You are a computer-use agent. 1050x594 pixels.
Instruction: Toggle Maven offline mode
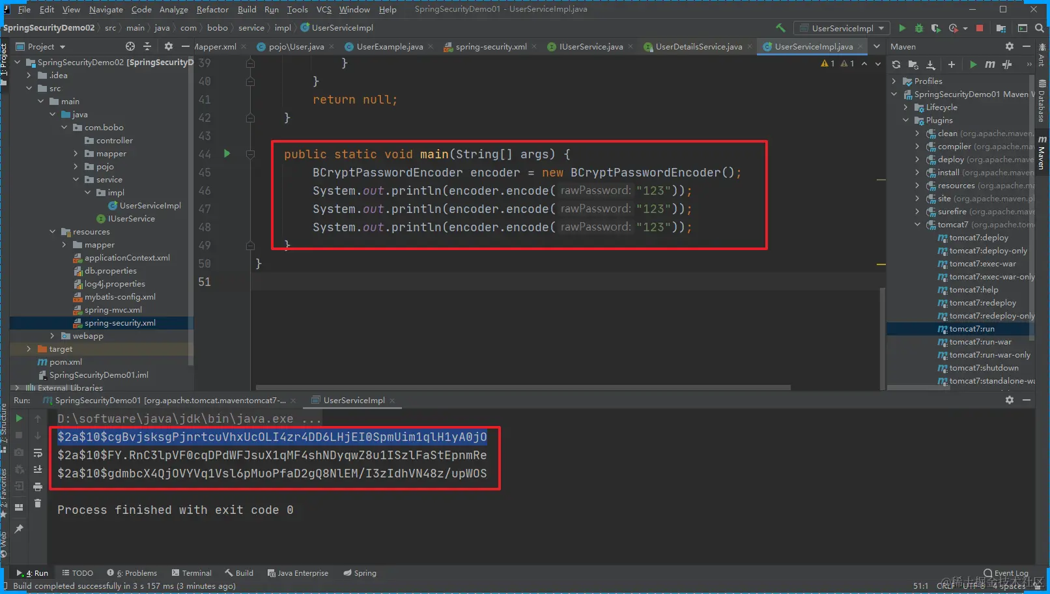[1007, 64]
